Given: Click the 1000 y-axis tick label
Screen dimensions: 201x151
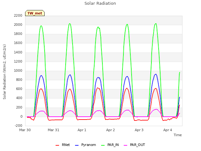Looking at the screenshot, I should coord(18,70).
